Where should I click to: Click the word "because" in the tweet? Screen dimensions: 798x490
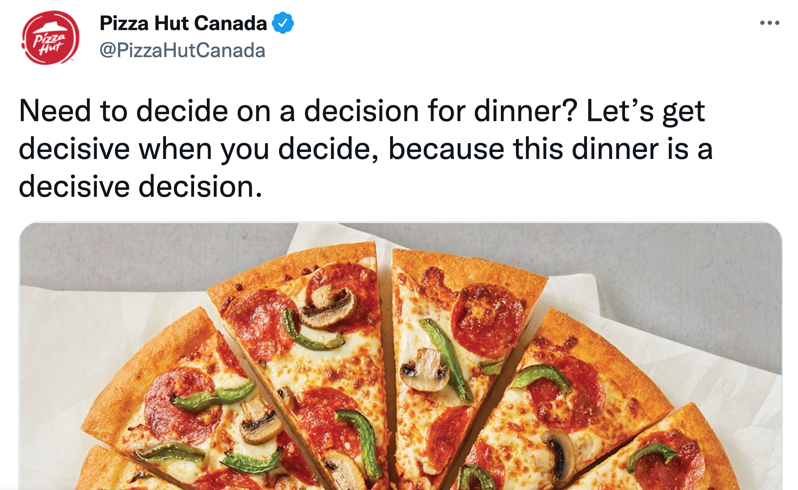point(446,149)
